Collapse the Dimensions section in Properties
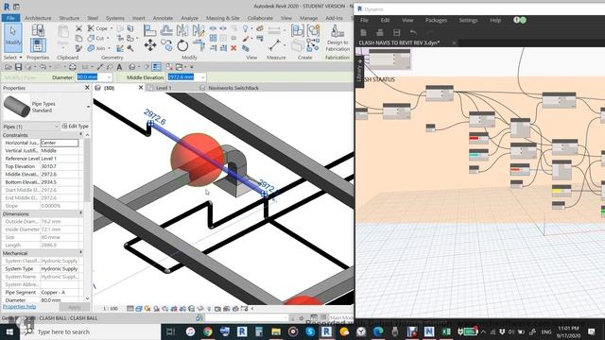This screenshot has width=605, height=340. click(80, 213)
